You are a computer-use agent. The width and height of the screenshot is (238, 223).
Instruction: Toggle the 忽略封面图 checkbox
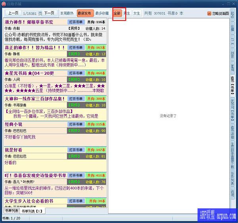click(209, 13)
